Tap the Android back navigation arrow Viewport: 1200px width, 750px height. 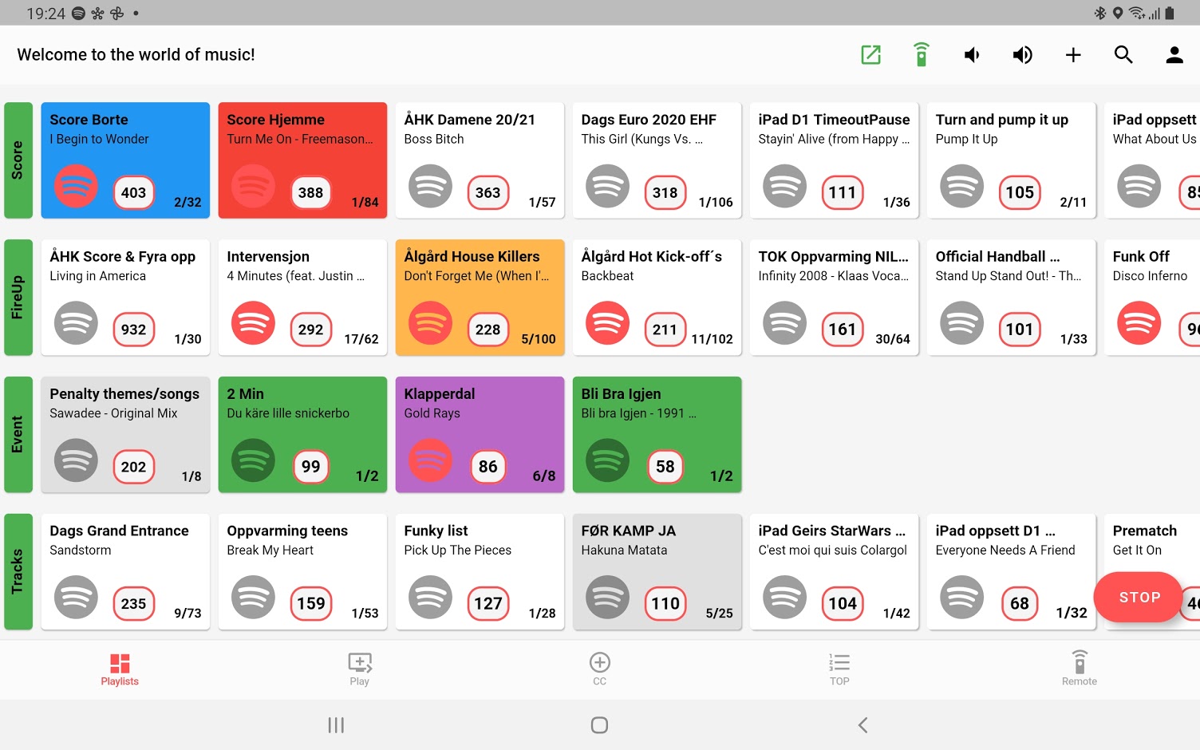862,724
